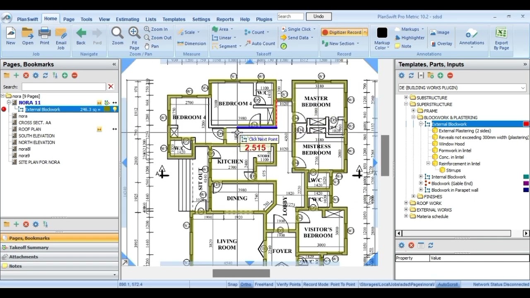This screenshot has width=530, height=298.
Task: Open the Linear takeoff dropdown
Action: (x=224, y=38)
